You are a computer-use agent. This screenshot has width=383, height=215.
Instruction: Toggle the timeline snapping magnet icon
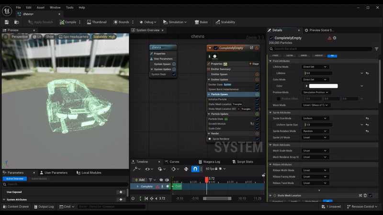pos(195,169)
